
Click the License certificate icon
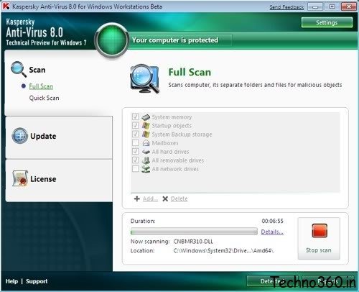[20, 178]
